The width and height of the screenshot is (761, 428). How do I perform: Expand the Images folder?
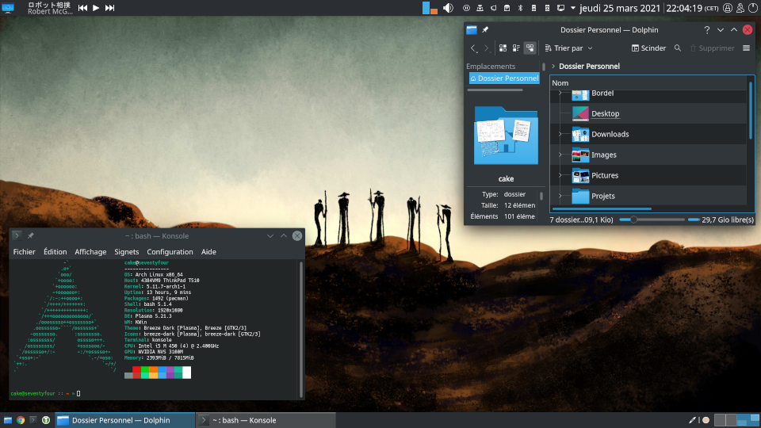point(560,155)
